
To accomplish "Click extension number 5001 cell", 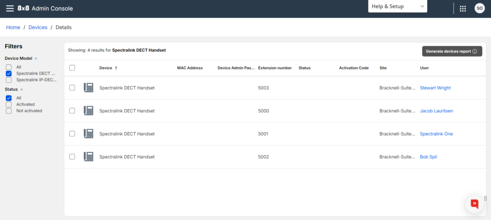I will tap(264, 134).
